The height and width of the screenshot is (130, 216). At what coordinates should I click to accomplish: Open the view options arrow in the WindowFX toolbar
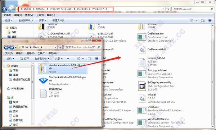[196, 20]
